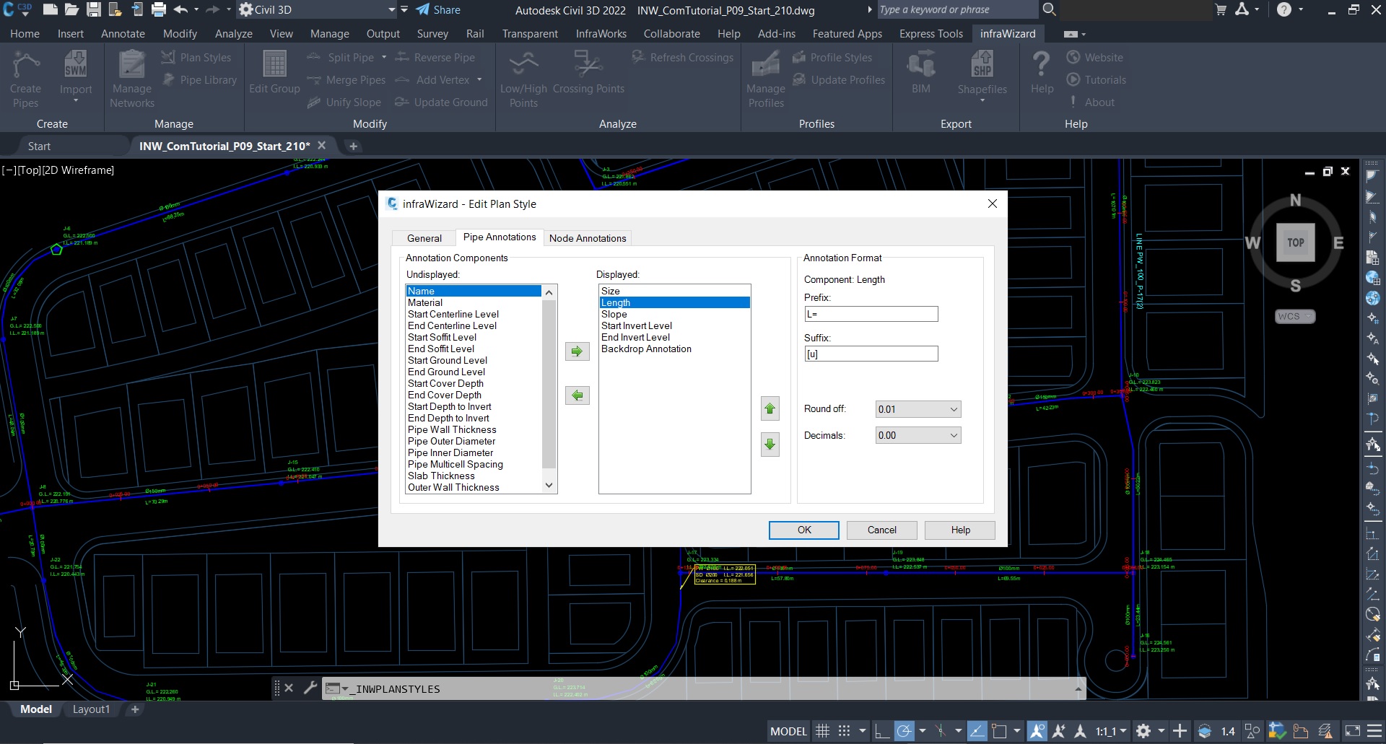The height and width of the screenshot is (744, 1386).
Task: Move the component down with green down arrow
Action: pyautogui.click(x=770, y=445)
